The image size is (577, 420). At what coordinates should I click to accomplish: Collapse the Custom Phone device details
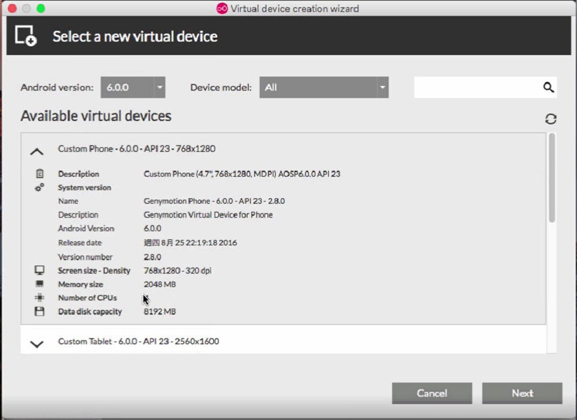(x=37, y=151)
